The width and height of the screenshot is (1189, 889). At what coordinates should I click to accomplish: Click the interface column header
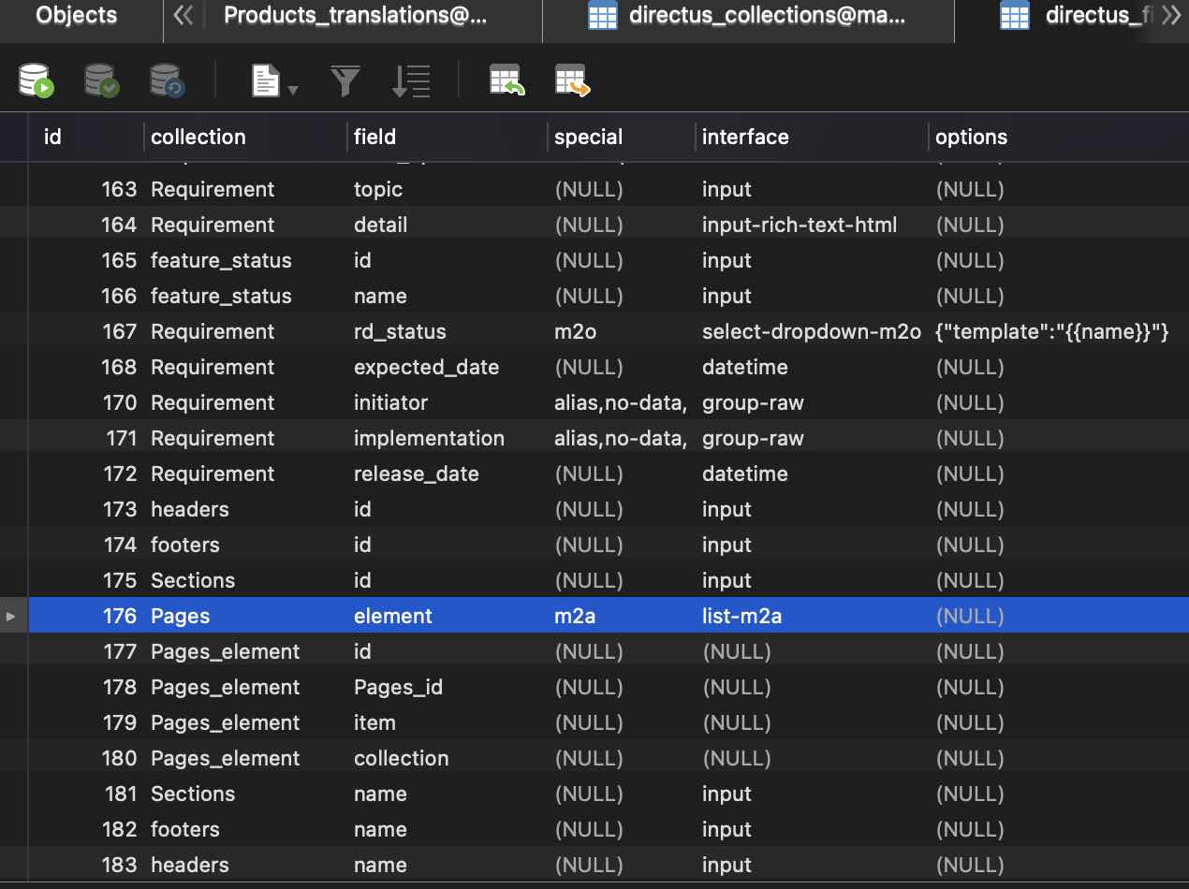745,137
